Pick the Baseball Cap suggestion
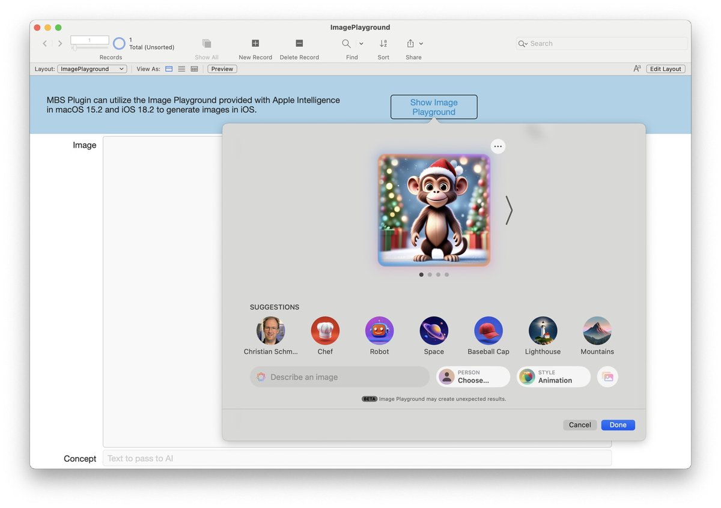 (x=488, y=329)
